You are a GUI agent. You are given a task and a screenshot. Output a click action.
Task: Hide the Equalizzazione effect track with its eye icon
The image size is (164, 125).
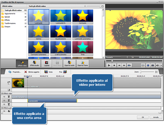click(4, 97)
